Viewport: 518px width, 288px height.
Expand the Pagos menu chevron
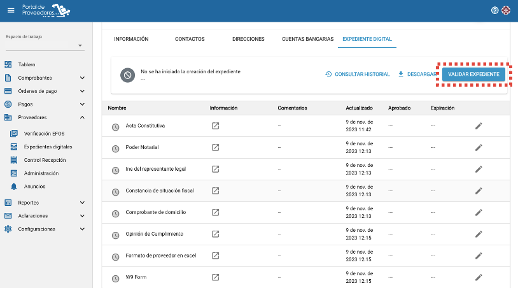tap(82, 104)
